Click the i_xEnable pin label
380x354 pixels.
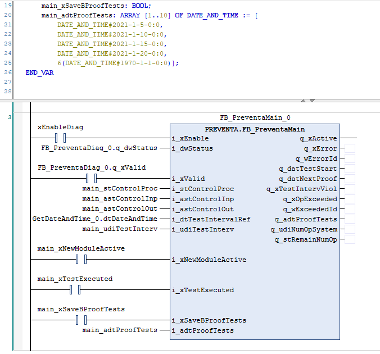190,138
